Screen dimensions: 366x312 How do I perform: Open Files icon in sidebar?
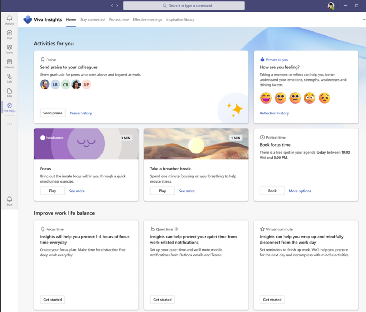pos(9,93)
